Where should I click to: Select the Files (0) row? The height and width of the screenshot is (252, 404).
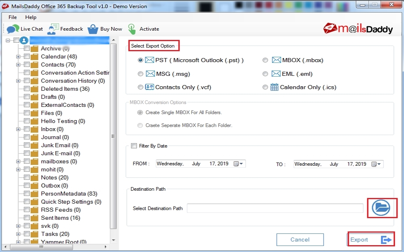(x=52, y=113)
